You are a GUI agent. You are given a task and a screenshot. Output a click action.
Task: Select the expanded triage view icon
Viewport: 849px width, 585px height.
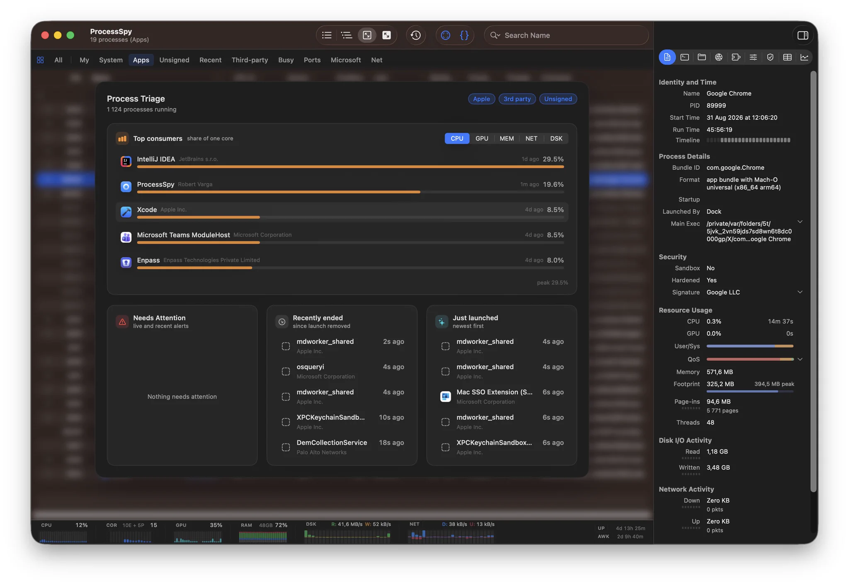[386, 35]
